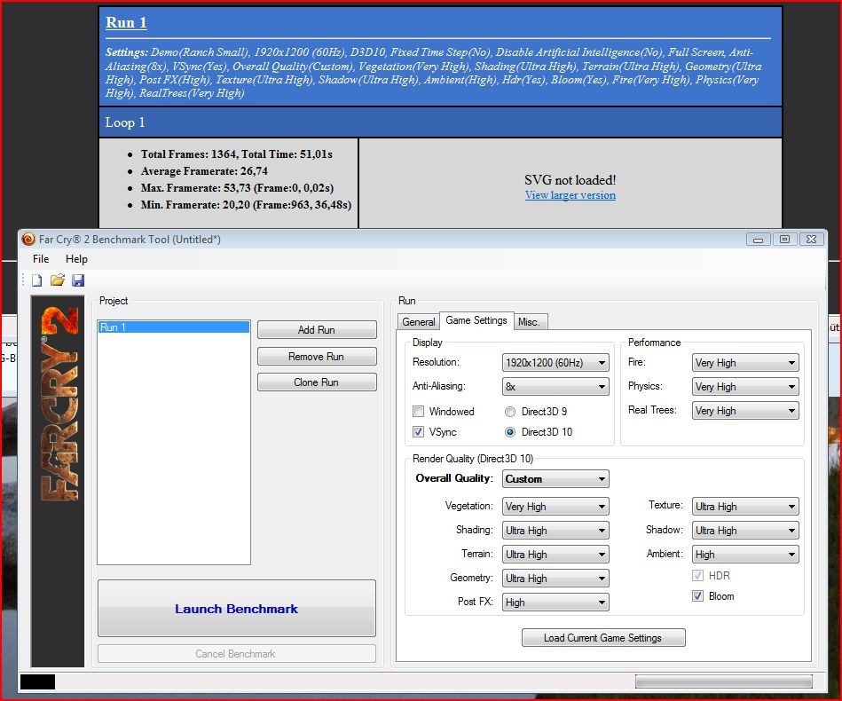842x701 pixels.
Task: Click the Clone Run button
Action: point(317,382)
